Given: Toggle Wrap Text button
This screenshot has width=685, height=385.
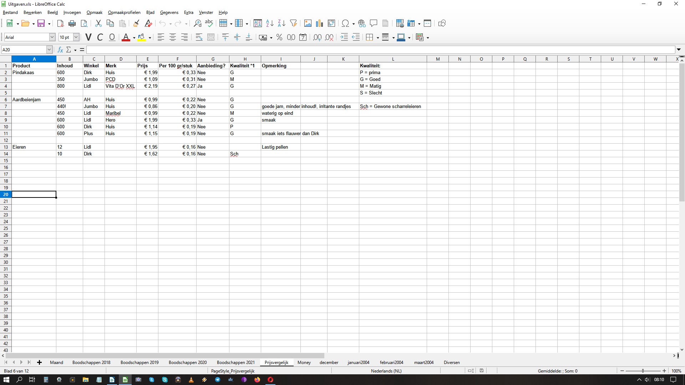Looking at the screenshot, I should [x=199, y=37].
